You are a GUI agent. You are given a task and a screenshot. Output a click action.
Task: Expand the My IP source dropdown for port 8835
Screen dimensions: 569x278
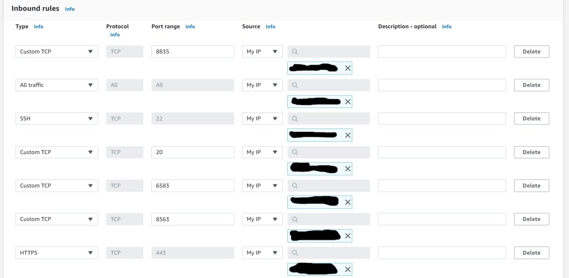[x=262, y=52]
